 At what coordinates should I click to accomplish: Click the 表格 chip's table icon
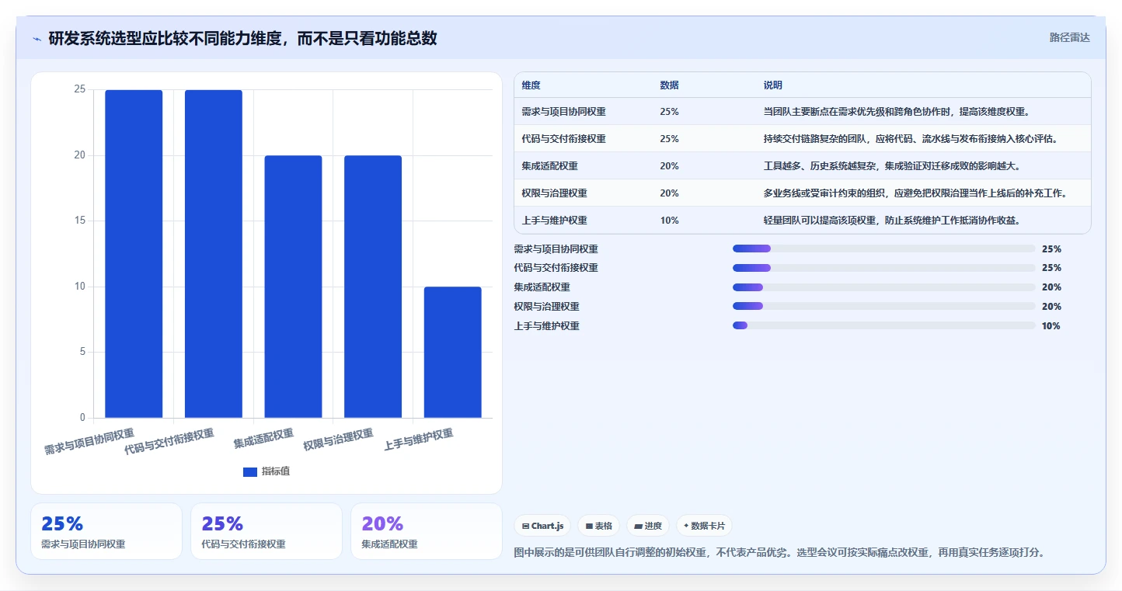[589, 526]
